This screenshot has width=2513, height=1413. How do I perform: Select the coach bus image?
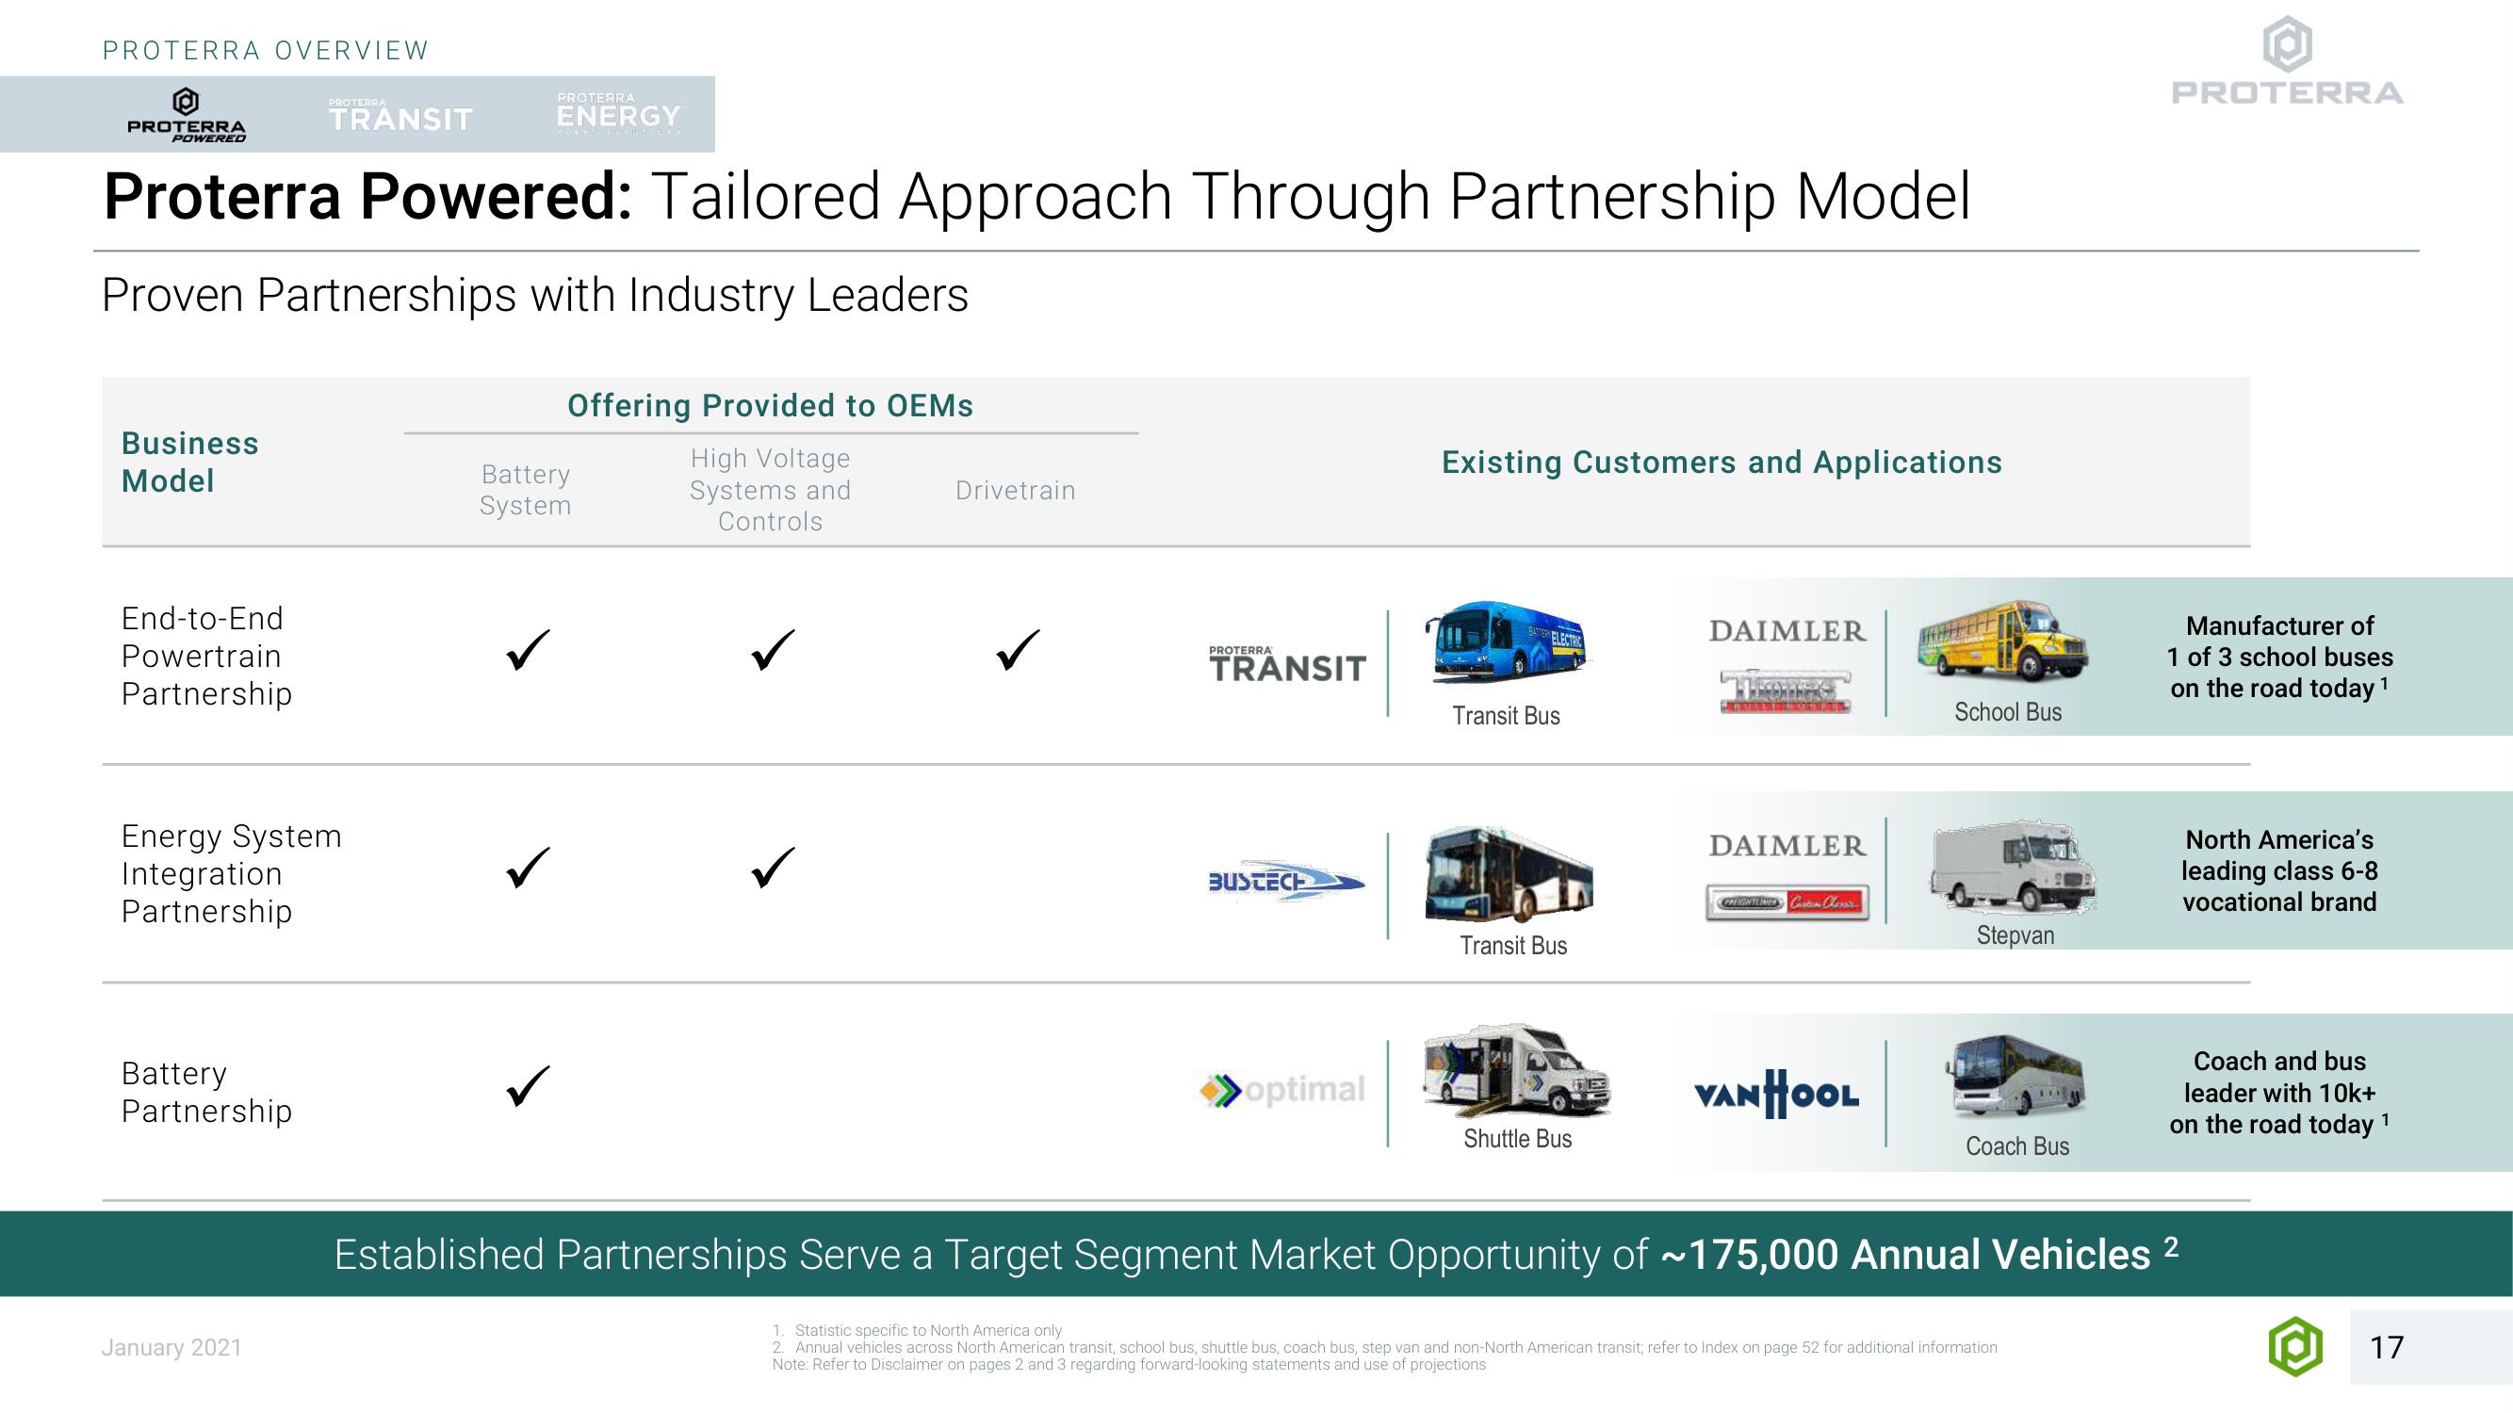pos(2015,1075)
